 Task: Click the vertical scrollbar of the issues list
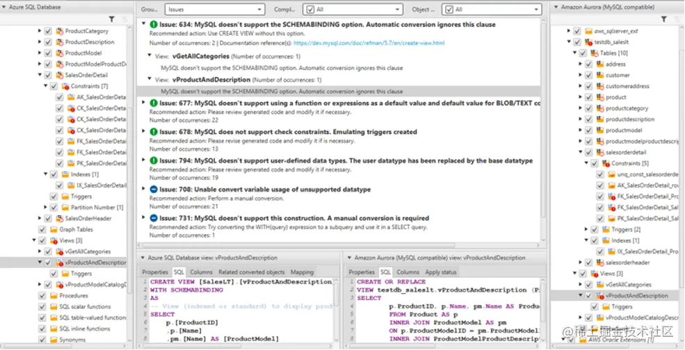[x=543, y=120]
